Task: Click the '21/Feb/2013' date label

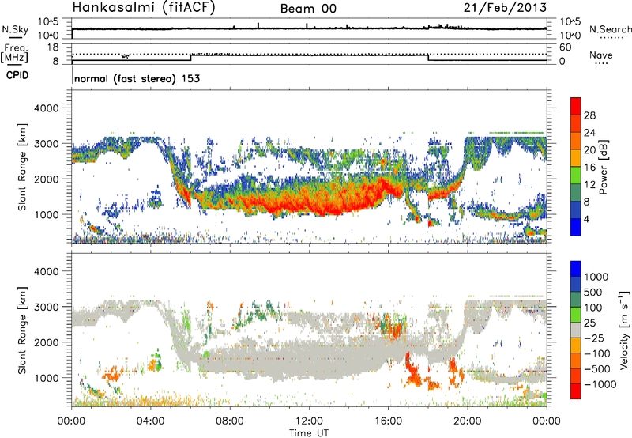Action: coord(505,7)
